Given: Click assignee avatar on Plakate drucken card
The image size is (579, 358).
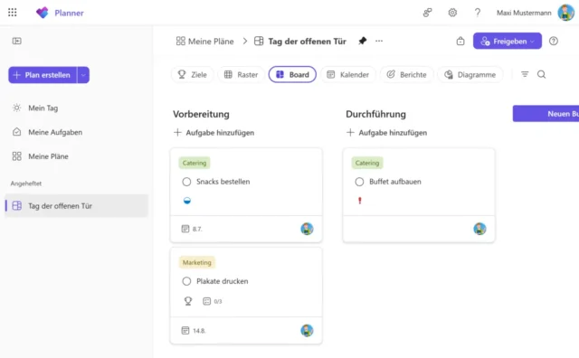Looking at the screenshot, I should click(307, 330).
